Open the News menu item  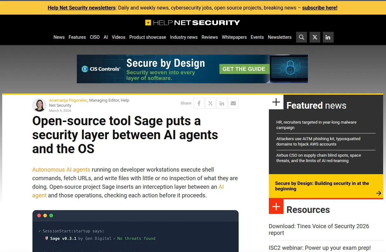pyautogui.click(x=59, y=37)
